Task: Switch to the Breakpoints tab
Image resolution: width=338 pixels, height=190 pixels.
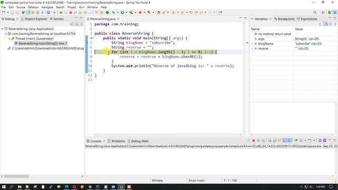Action: 284,19
